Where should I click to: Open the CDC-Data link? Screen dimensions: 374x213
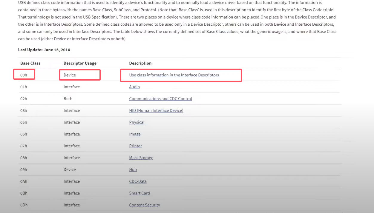[x=138, y=181]
